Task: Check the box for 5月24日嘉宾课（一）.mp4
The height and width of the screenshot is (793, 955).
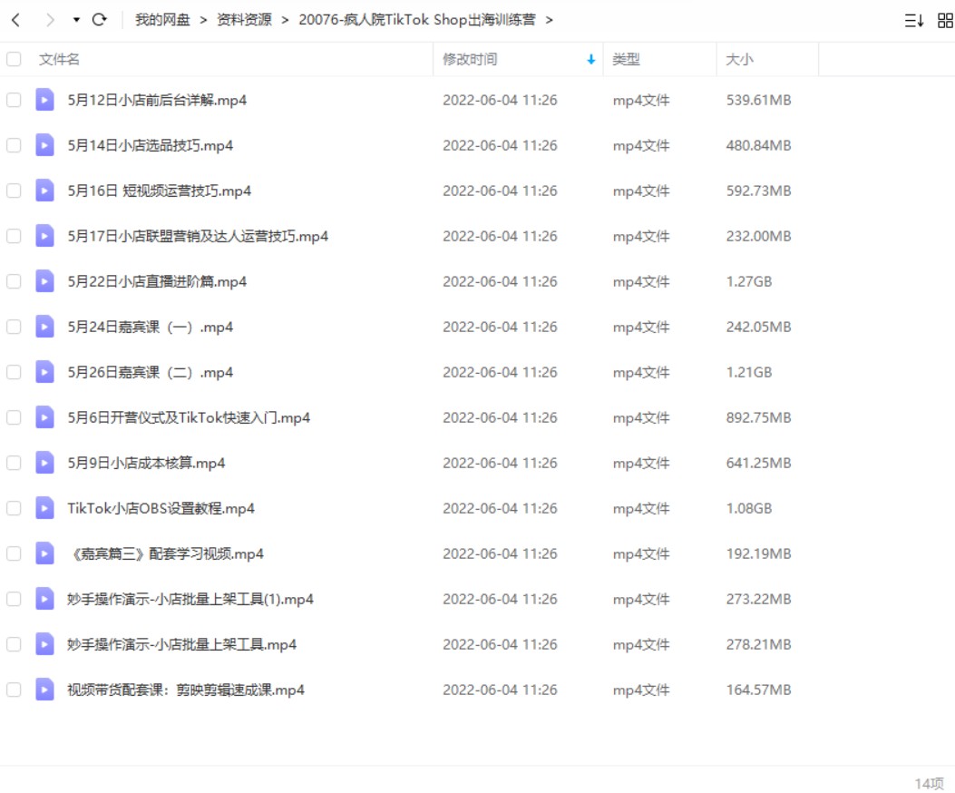Action: tap(14, 327)
